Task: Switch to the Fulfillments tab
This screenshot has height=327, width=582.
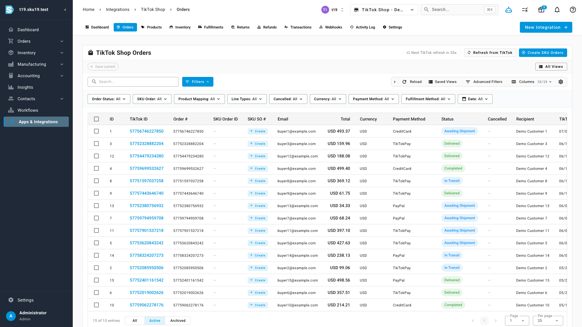Action: [211, 27]
